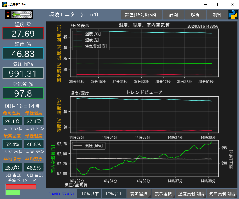This screenshot has width=239, height=199.
Task: Click the DevID:57451 label
Action: click(x=61, y=194)
